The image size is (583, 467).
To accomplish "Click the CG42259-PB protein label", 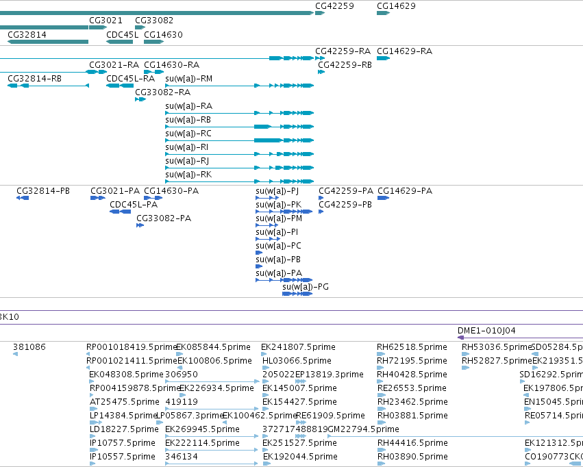I will coord(345,205).
